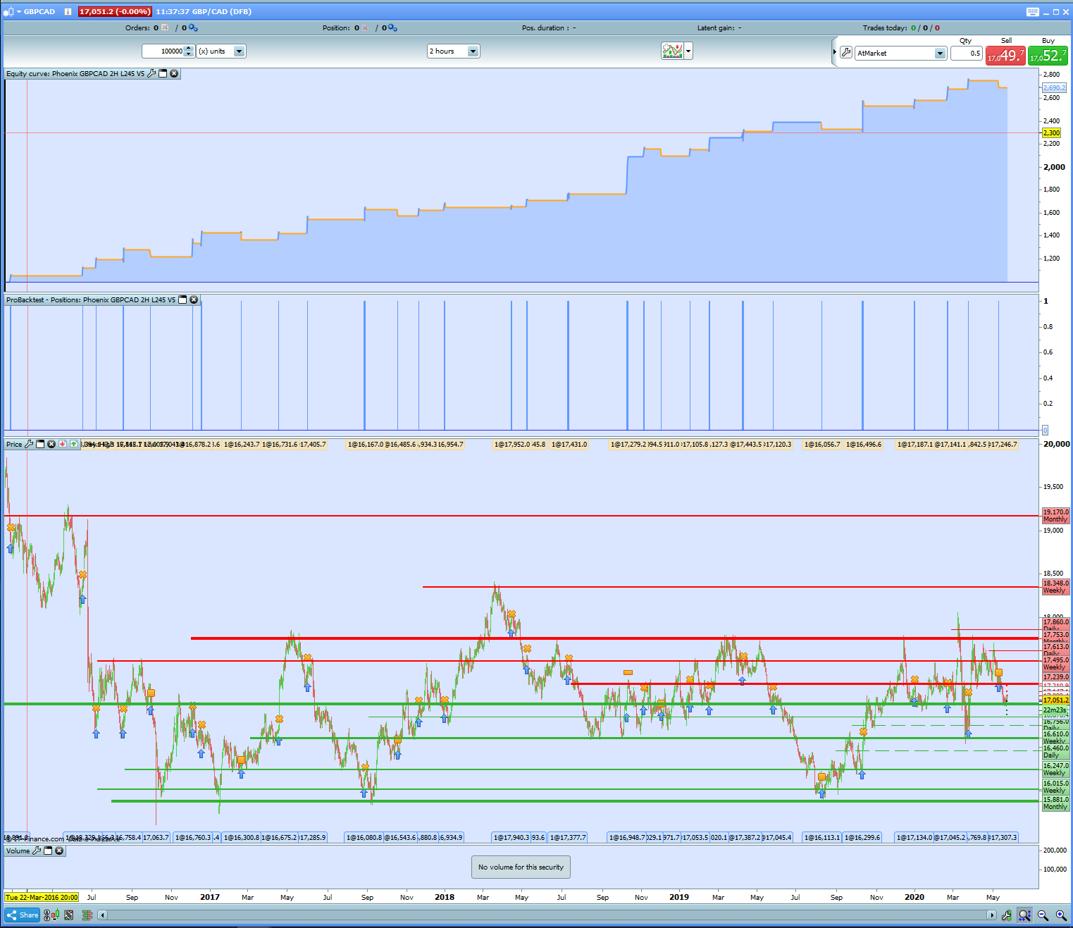Open the Position settings gear icon
The height and width of the screenshot is (928, 1073).
click(392, 27)
